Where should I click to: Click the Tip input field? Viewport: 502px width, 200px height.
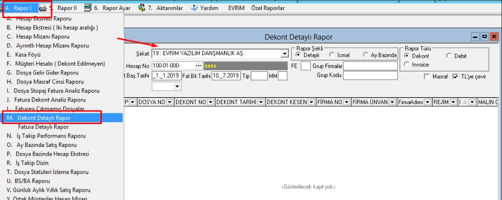[x=259, y=76]
